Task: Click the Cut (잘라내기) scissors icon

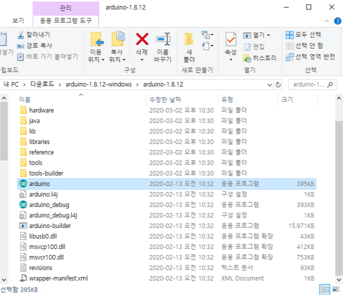Action: (x=20, y=35)
